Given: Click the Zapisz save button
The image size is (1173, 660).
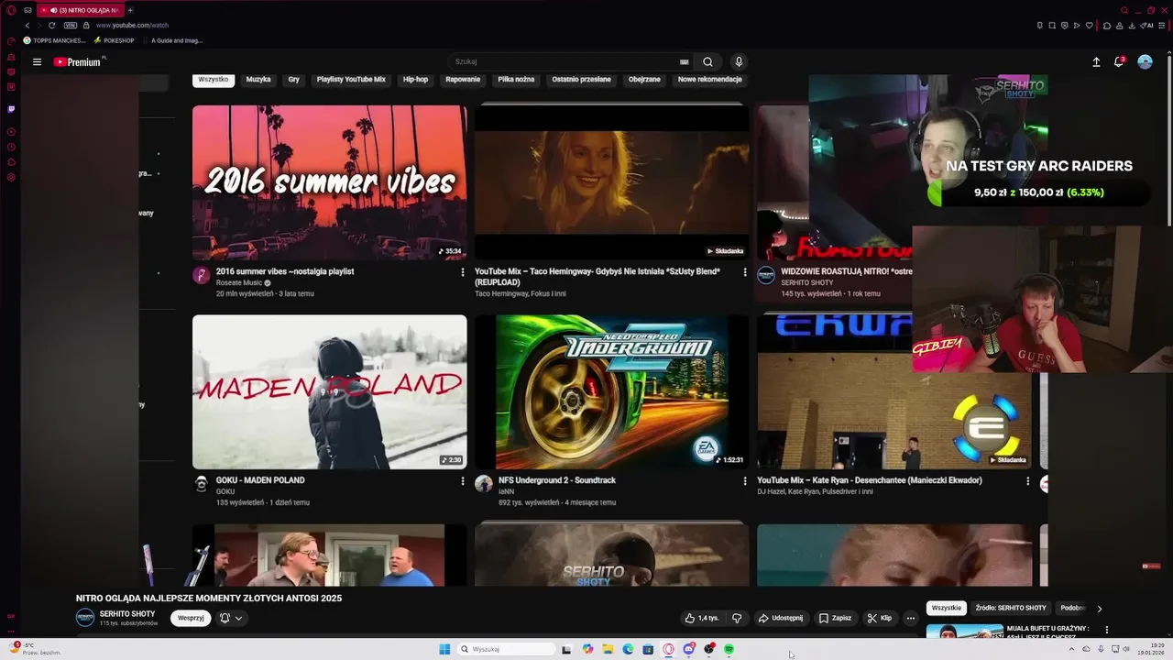Looking at the screenshot, I should [835, 618].
